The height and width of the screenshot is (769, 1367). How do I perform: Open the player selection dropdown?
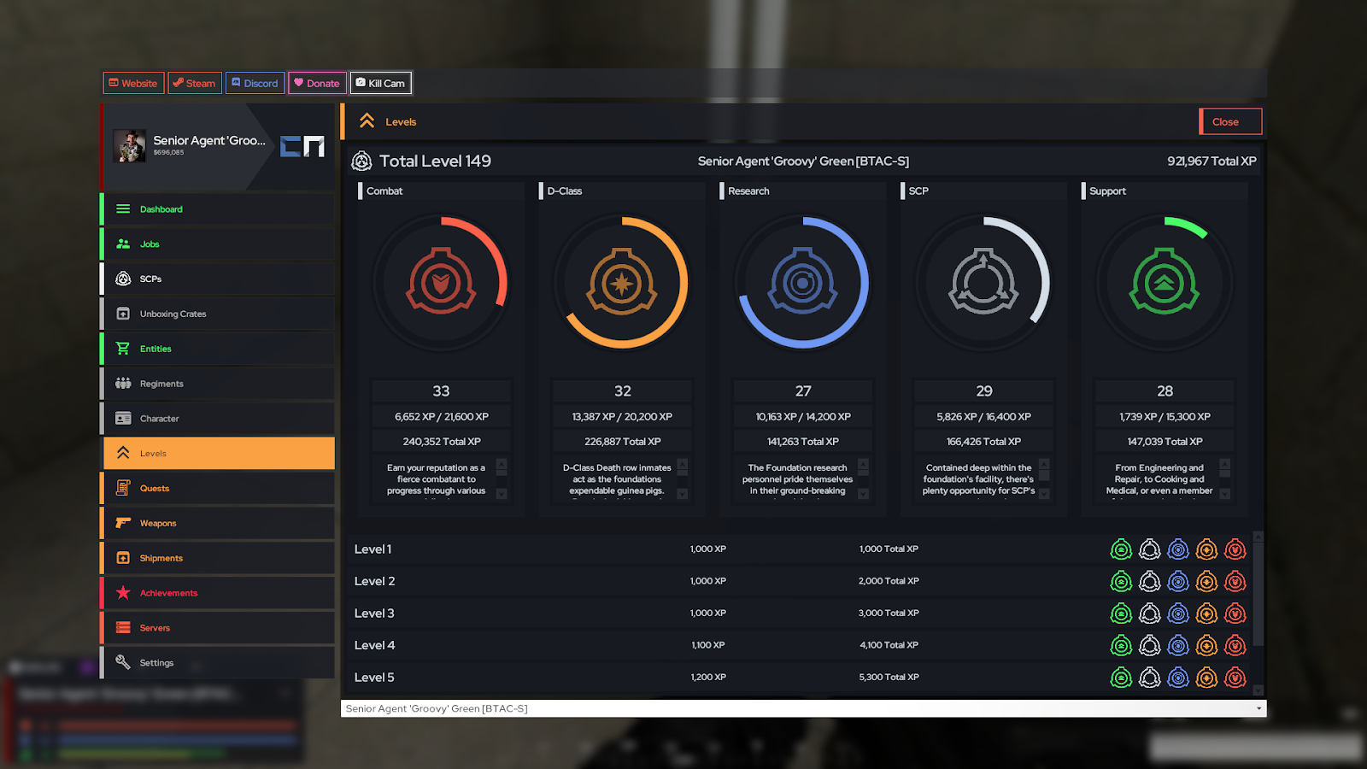803,708
